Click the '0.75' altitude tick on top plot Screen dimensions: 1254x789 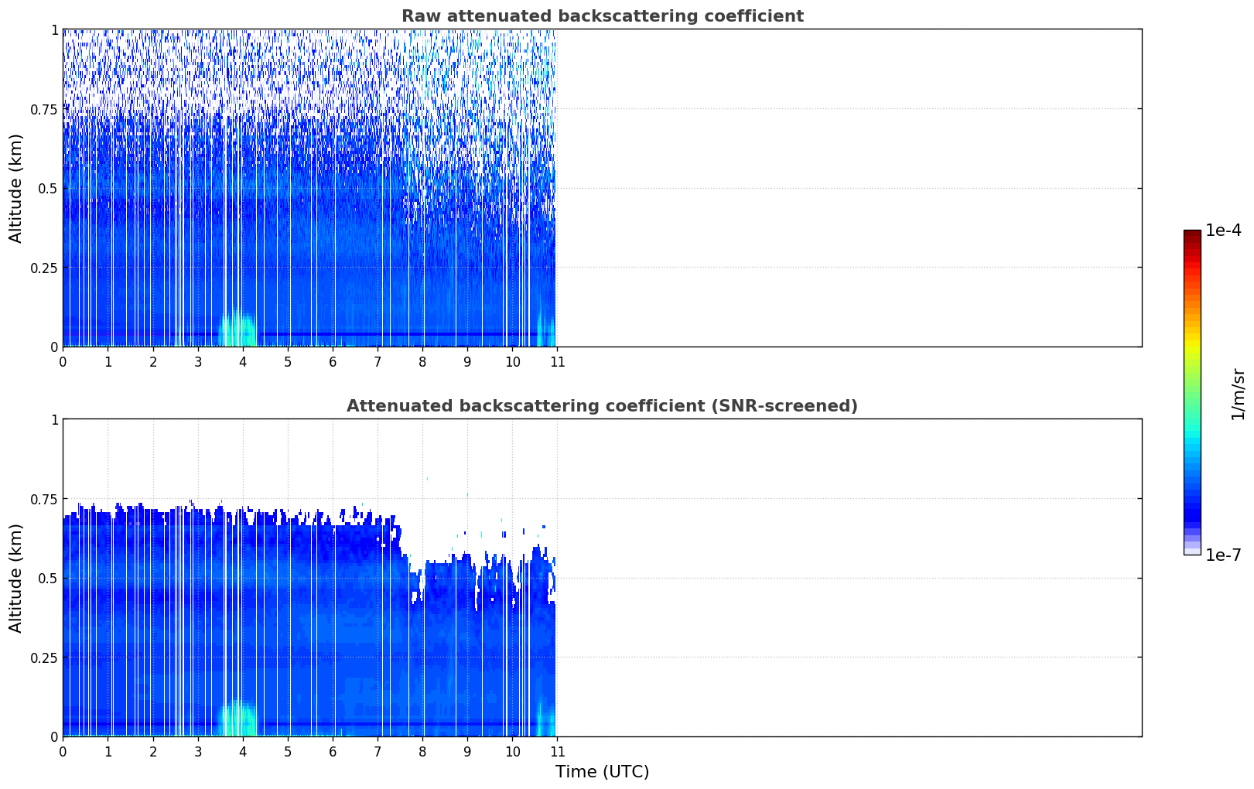point(43,109)
